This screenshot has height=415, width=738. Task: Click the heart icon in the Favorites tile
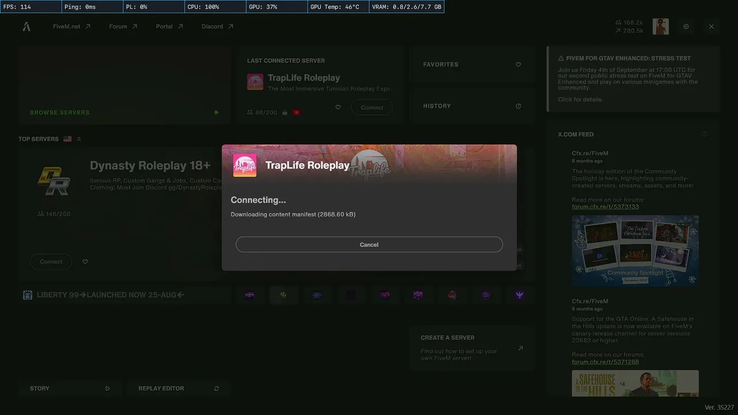[x=518, y=65]
